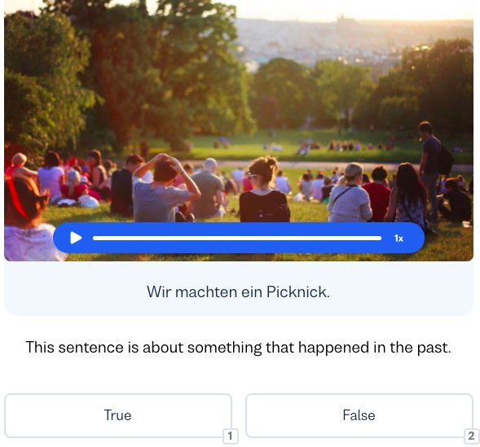Choose the False answer option
Viewport: 480px width, 447px height.
359,415
